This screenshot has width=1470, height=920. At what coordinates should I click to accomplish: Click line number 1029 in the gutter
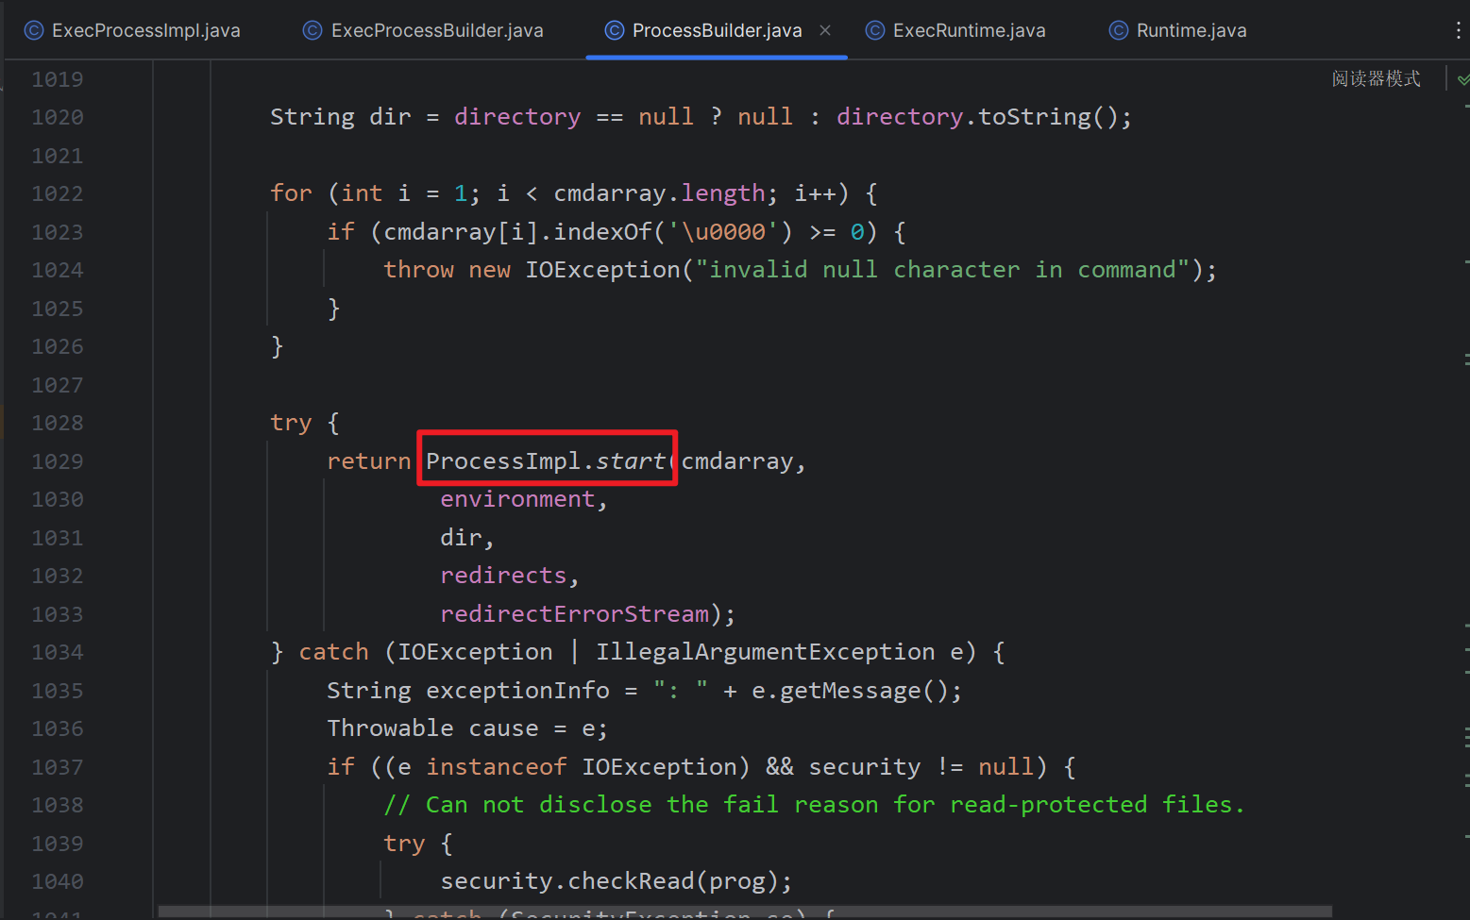coord(58,461)
